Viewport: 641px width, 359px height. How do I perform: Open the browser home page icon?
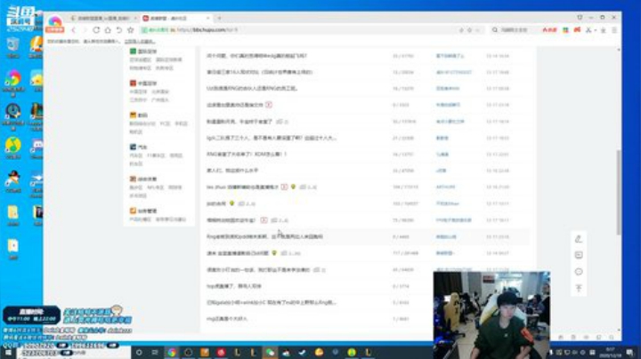pos(108,30)
